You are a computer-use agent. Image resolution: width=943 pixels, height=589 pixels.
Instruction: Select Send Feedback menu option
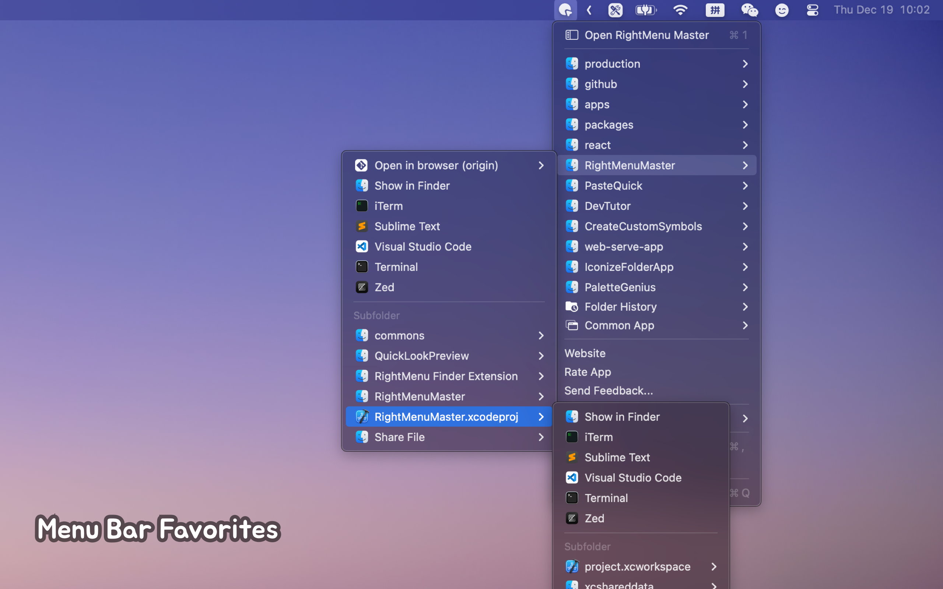[608, 390]
